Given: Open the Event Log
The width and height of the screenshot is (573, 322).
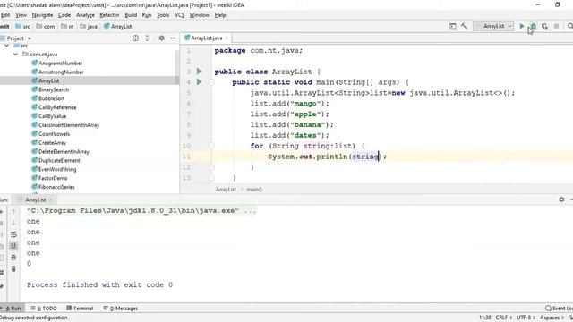Looking at the screenshot, I should (x=559, y=308).
